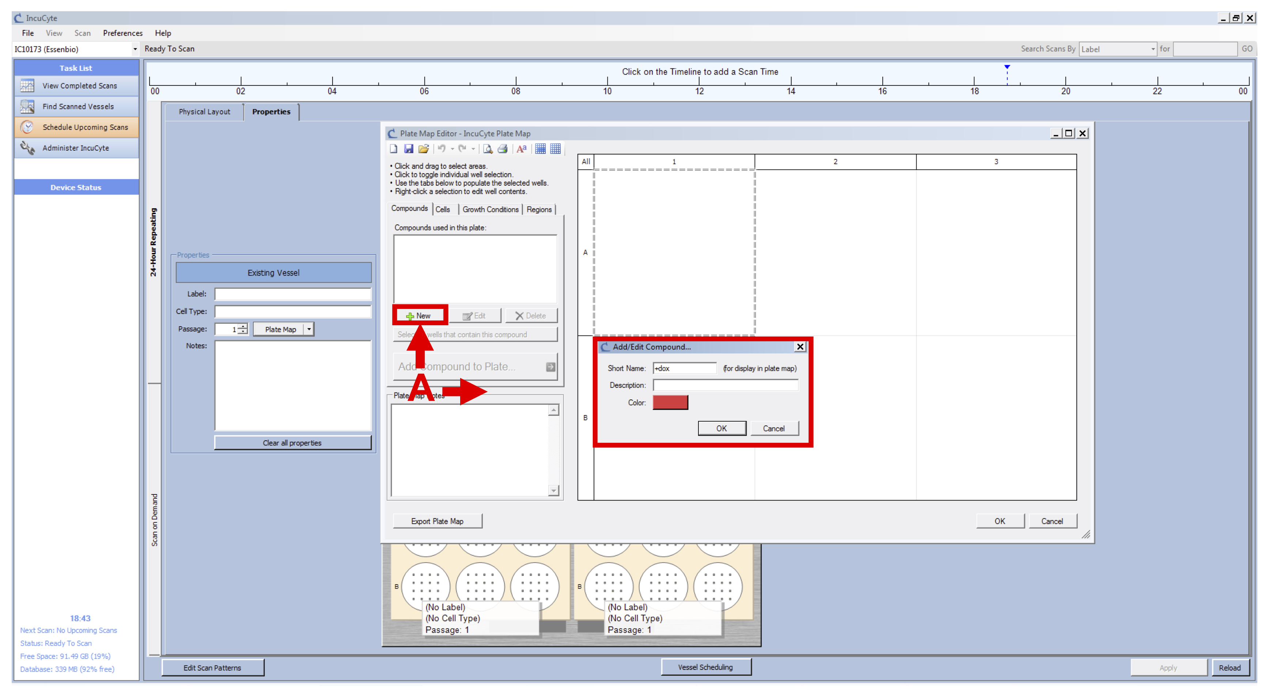1269x691 pixels.
Task: Click the IncuCyte logo in the main title bar
Action: click(18, 18)
